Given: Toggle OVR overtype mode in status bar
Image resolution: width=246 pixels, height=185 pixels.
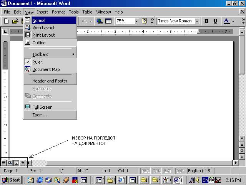Looking at the screenshot, I should coord(180,171).
